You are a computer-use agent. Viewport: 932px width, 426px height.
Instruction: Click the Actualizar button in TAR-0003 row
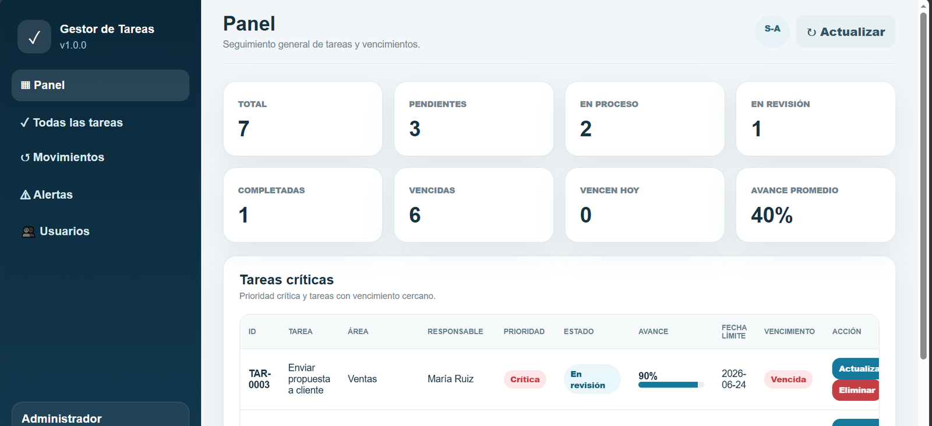pyautogui.click(x=856, y=368)
